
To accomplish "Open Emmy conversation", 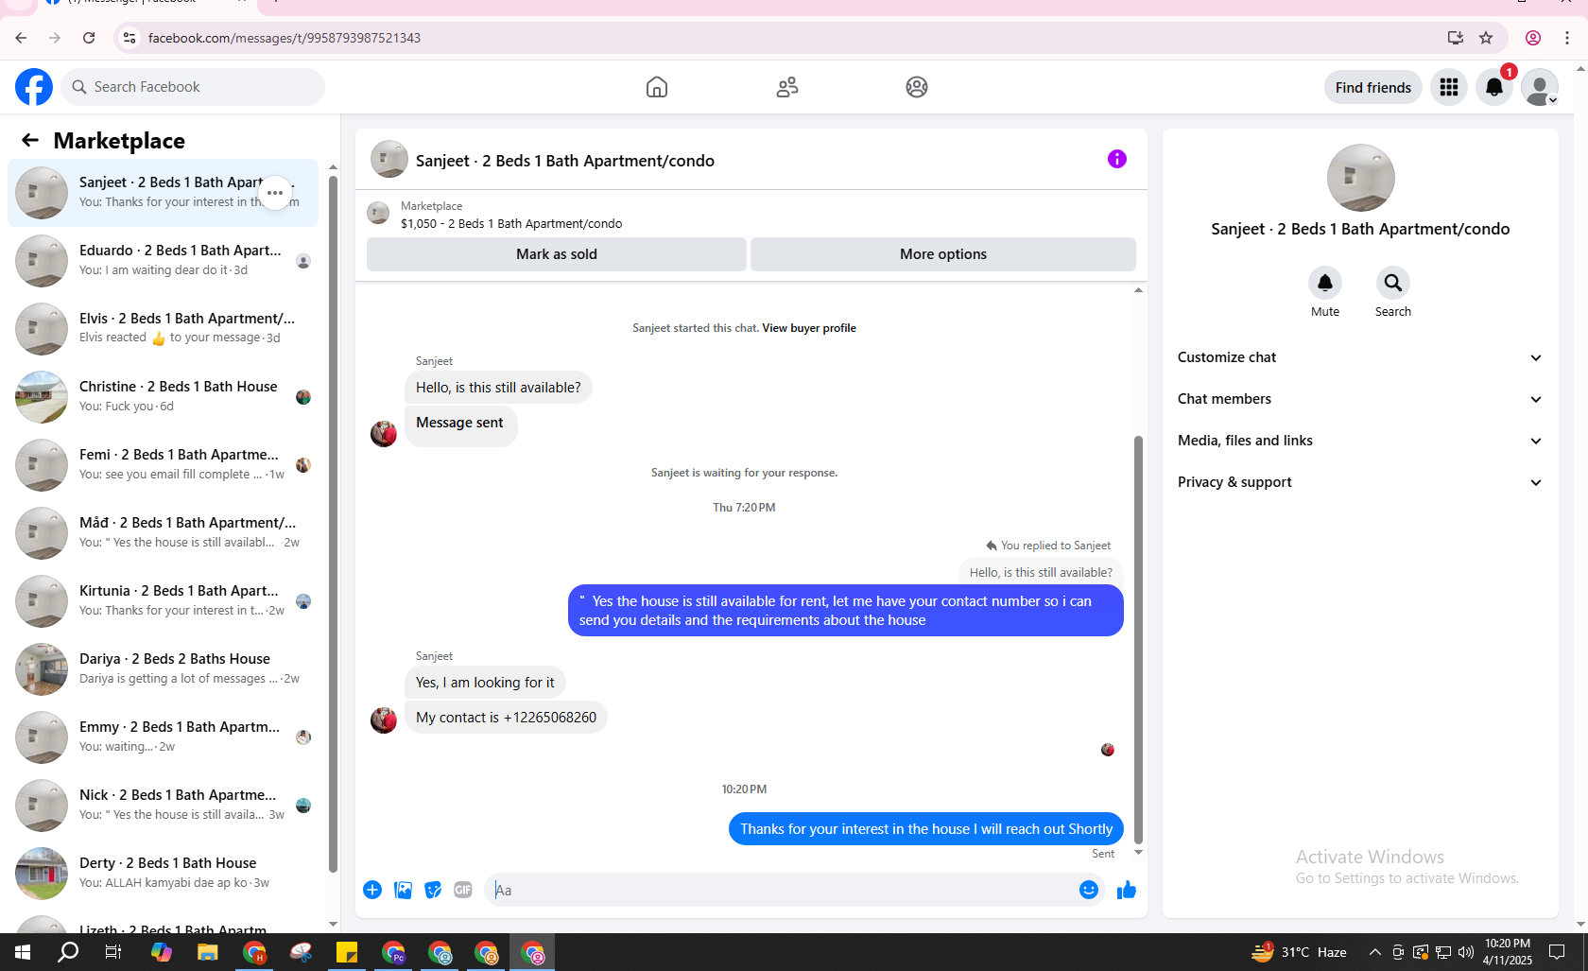I will coord(164,737).
